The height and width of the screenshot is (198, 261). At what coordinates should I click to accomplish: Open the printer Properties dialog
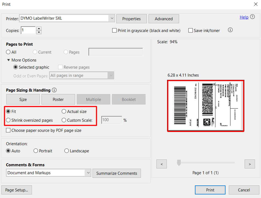click(x=131, y=19)
